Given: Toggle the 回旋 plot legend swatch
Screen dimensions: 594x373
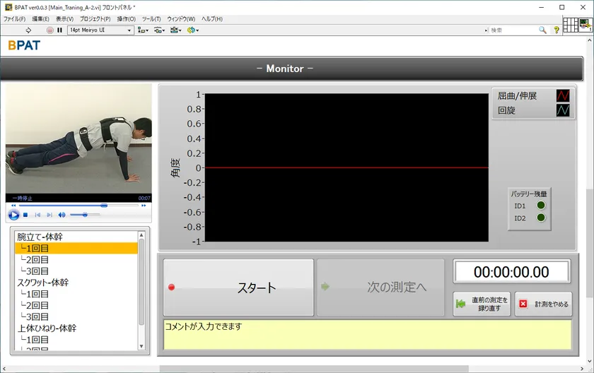Looking at the screenshot, I should 562,110.
